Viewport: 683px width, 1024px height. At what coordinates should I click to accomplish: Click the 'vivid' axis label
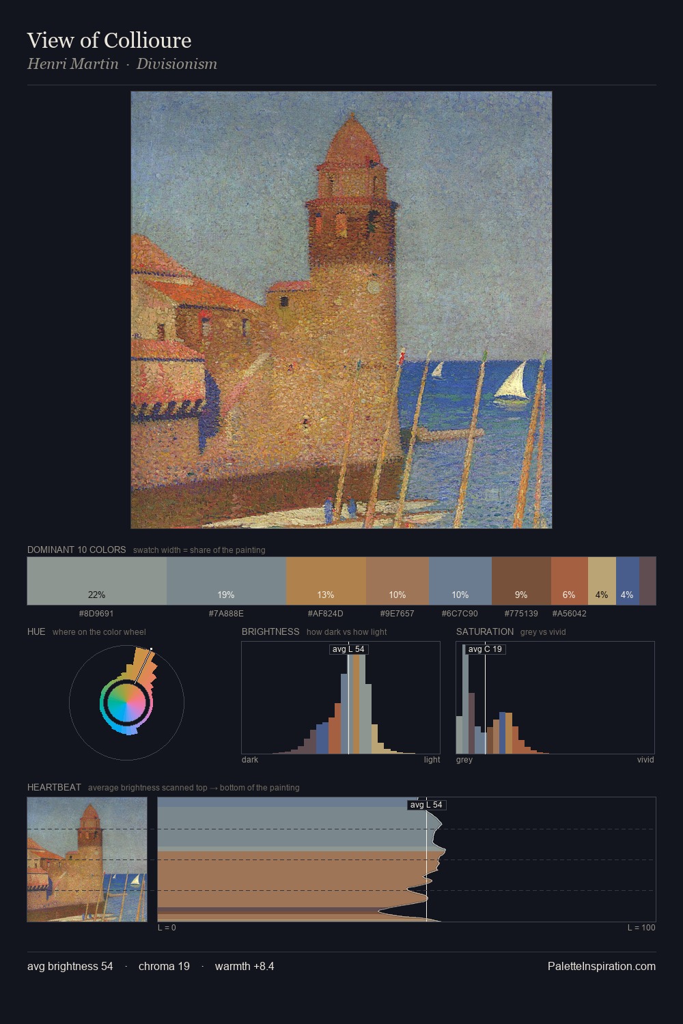click(x=645, y=760)
